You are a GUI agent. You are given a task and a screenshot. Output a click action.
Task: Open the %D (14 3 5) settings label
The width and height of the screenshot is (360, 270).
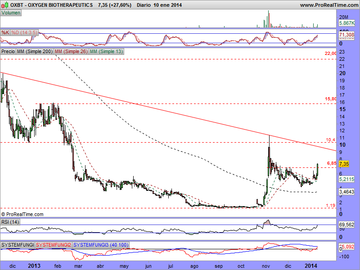click(24, 32)
